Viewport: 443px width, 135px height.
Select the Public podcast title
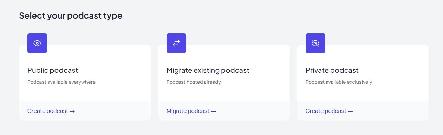coord(53,70)
